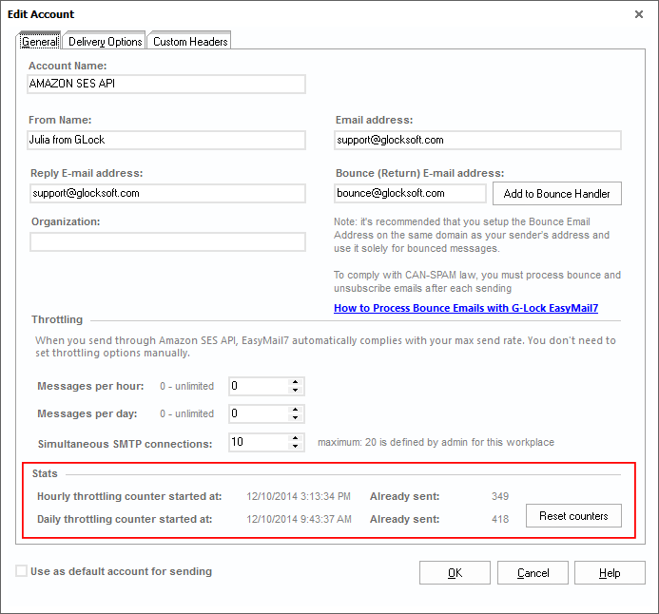Click the Simultaneous SMTP connections field

[259, 442]
